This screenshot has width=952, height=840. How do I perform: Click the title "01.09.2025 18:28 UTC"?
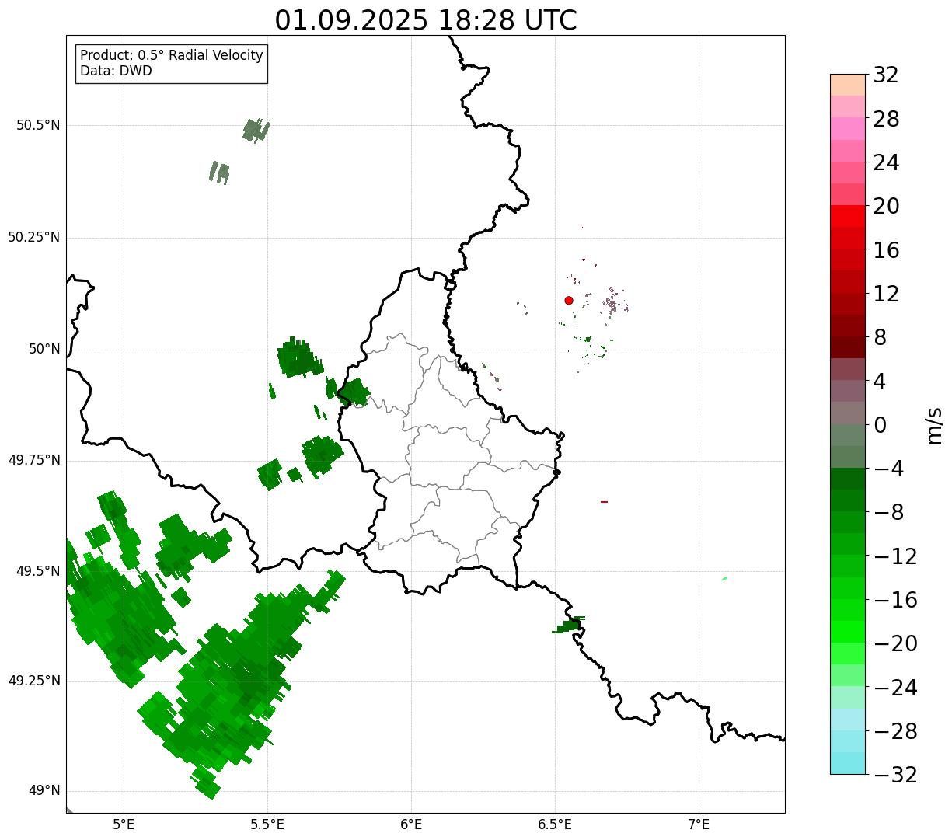pyautogui.click(x=426, y=20)
